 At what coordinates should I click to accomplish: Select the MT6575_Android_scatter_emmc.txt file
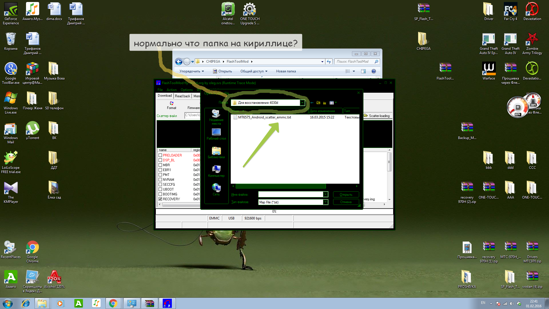[264, 117]
